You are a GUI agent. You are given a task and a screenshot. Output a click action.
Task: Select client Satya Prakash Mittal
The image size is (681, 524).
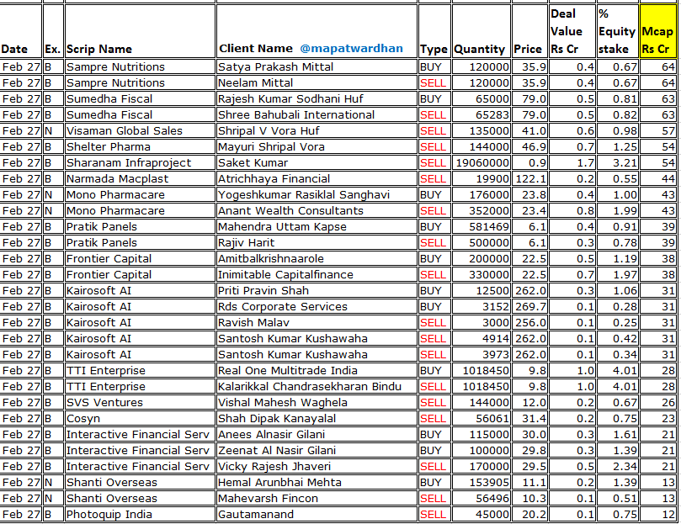tap(275, 66)
